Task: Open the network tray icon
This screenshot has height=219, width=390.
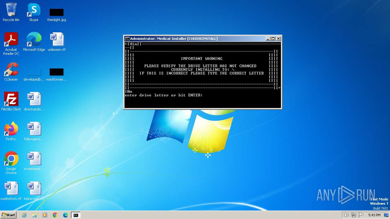Action: 354,215
